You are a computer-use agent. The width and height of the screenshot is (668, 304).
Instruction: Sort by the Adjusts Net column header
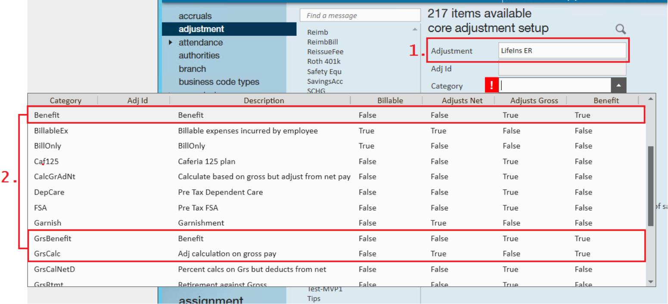click(x=462, y=100)
